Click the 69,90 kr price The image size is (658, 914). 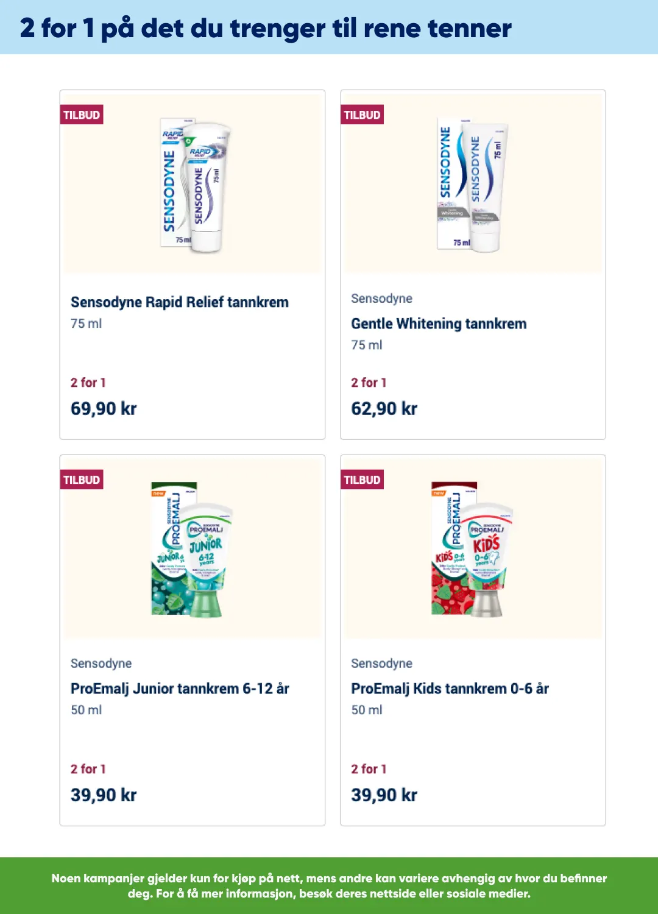click(104, 408)
